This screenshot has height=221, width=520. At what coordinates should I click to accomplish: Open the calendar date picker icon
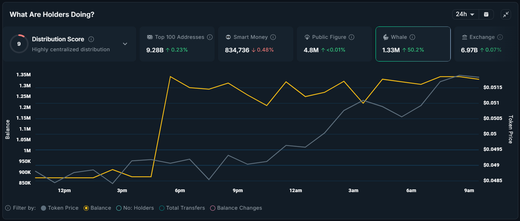[x=486, y=14]
